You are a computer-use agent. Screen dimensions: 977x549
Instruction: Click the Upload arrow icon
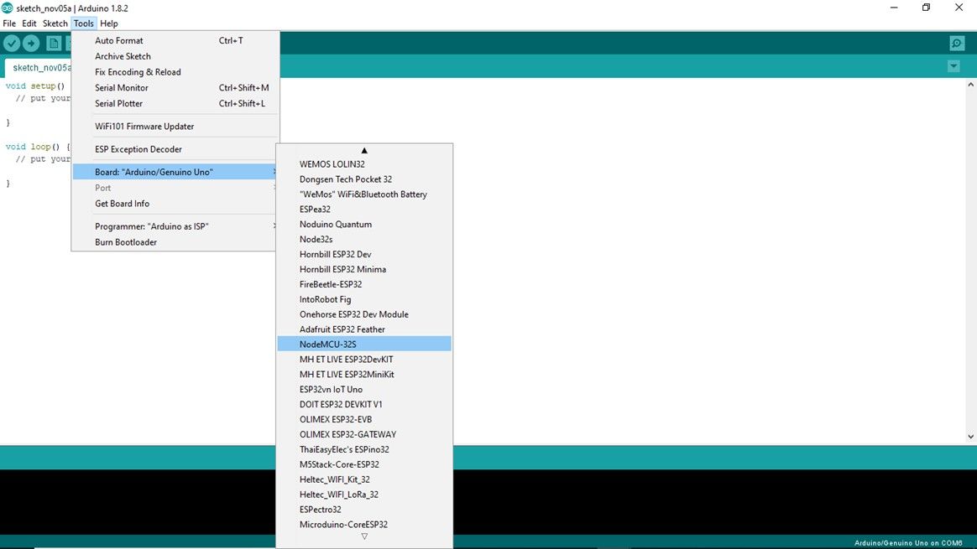click(x=31, y=43)
